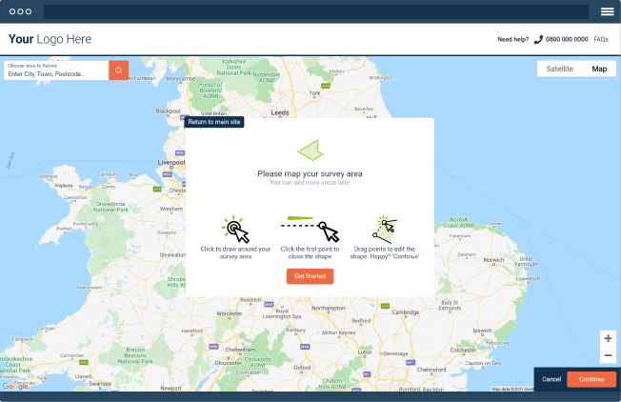
Task: Click the Liverpool label on the map
Action: tap(171, 162)
